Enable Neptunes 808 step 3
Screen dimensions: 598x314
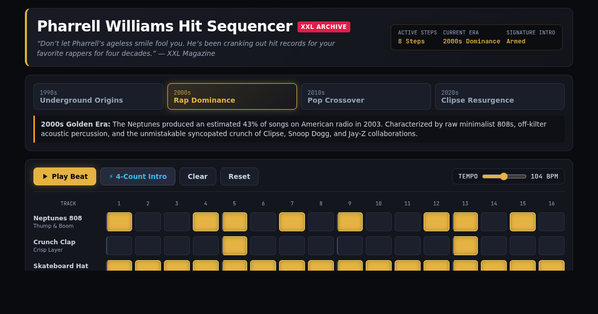click(177, 222)
